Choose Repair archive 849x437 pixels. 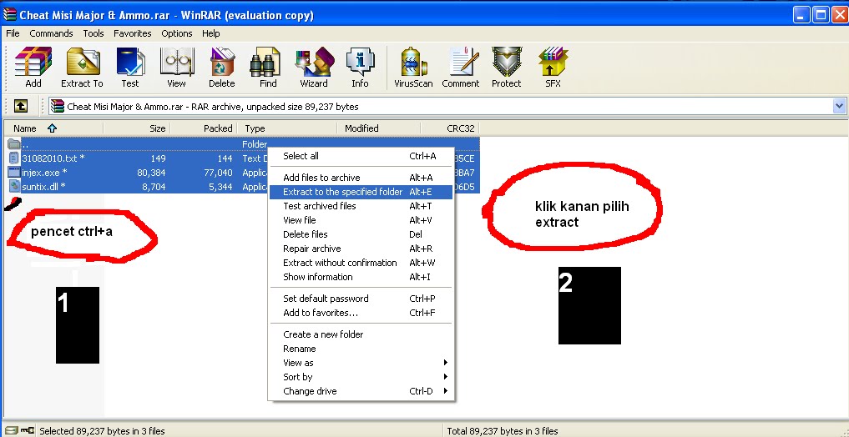(361, 249)
